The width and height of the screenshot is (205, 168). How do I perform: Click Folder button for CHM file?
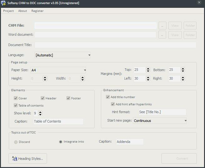(x=190, y=26)
